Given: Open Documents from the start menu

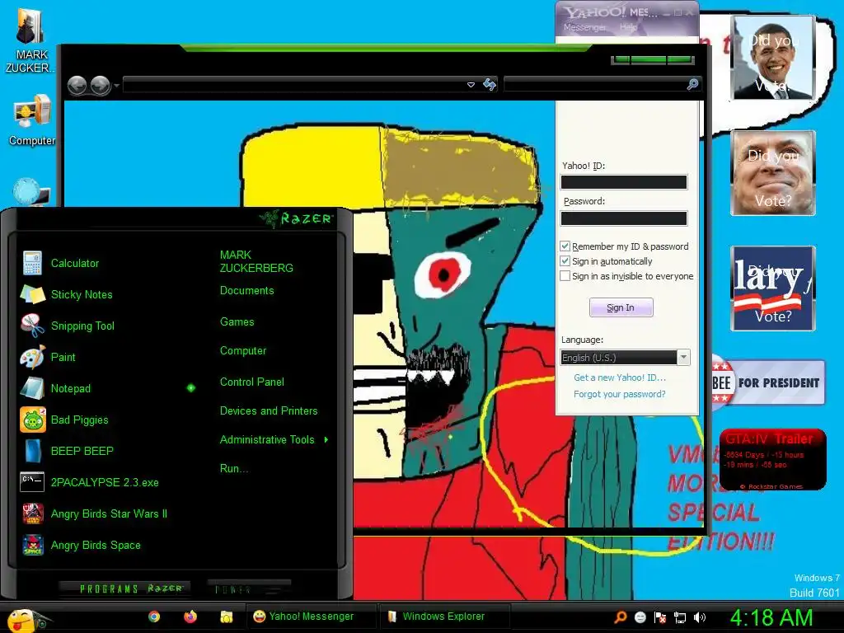Looking at the screenshot, I should 246,291.
